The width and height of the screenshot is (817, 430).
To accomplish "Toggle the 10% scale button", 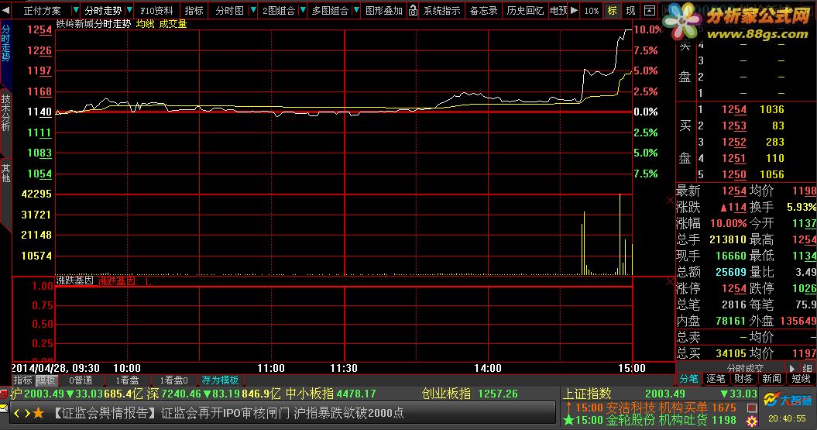I will pyautogui.click(x=592, y=10).
